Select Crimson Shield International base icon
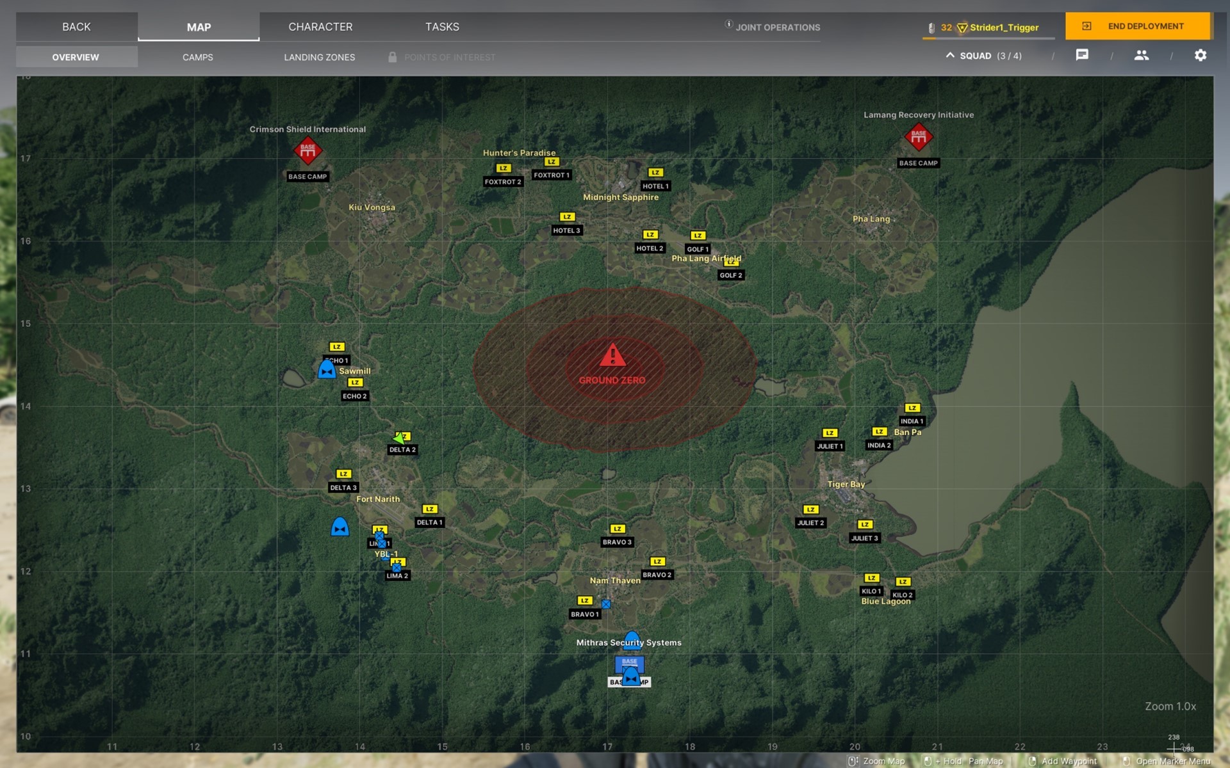1230x768 pixels. [x=307, y=150]
